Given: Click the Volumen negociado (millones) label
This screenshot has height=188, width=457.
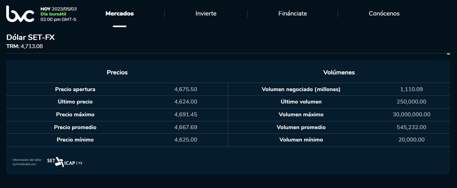Looking at the screenshot, I should pos(301,90).
